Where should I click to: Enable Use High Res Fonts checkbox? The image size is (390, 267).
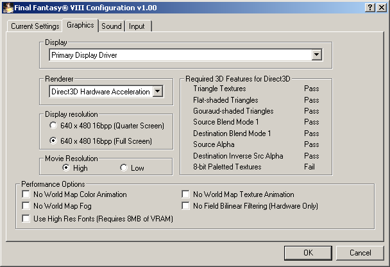pyautogui.click(x=26, y=218)
